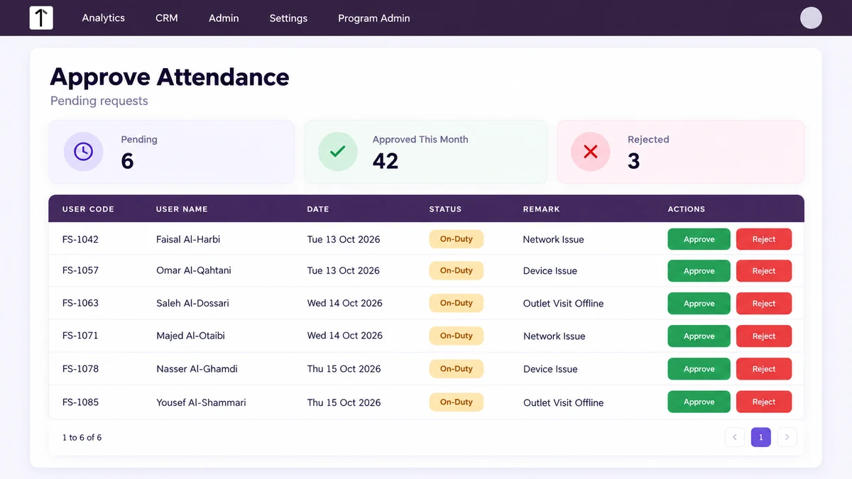The height and width of the screenshot is (479, 852).
Task: Open the Program Admin menu
Action: tap(374, 18)
